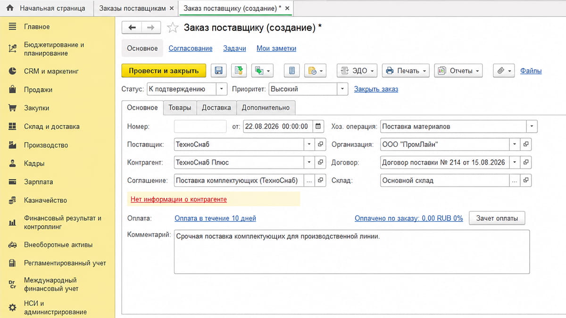Click the home icon on Начальная страница

(10, 8)
